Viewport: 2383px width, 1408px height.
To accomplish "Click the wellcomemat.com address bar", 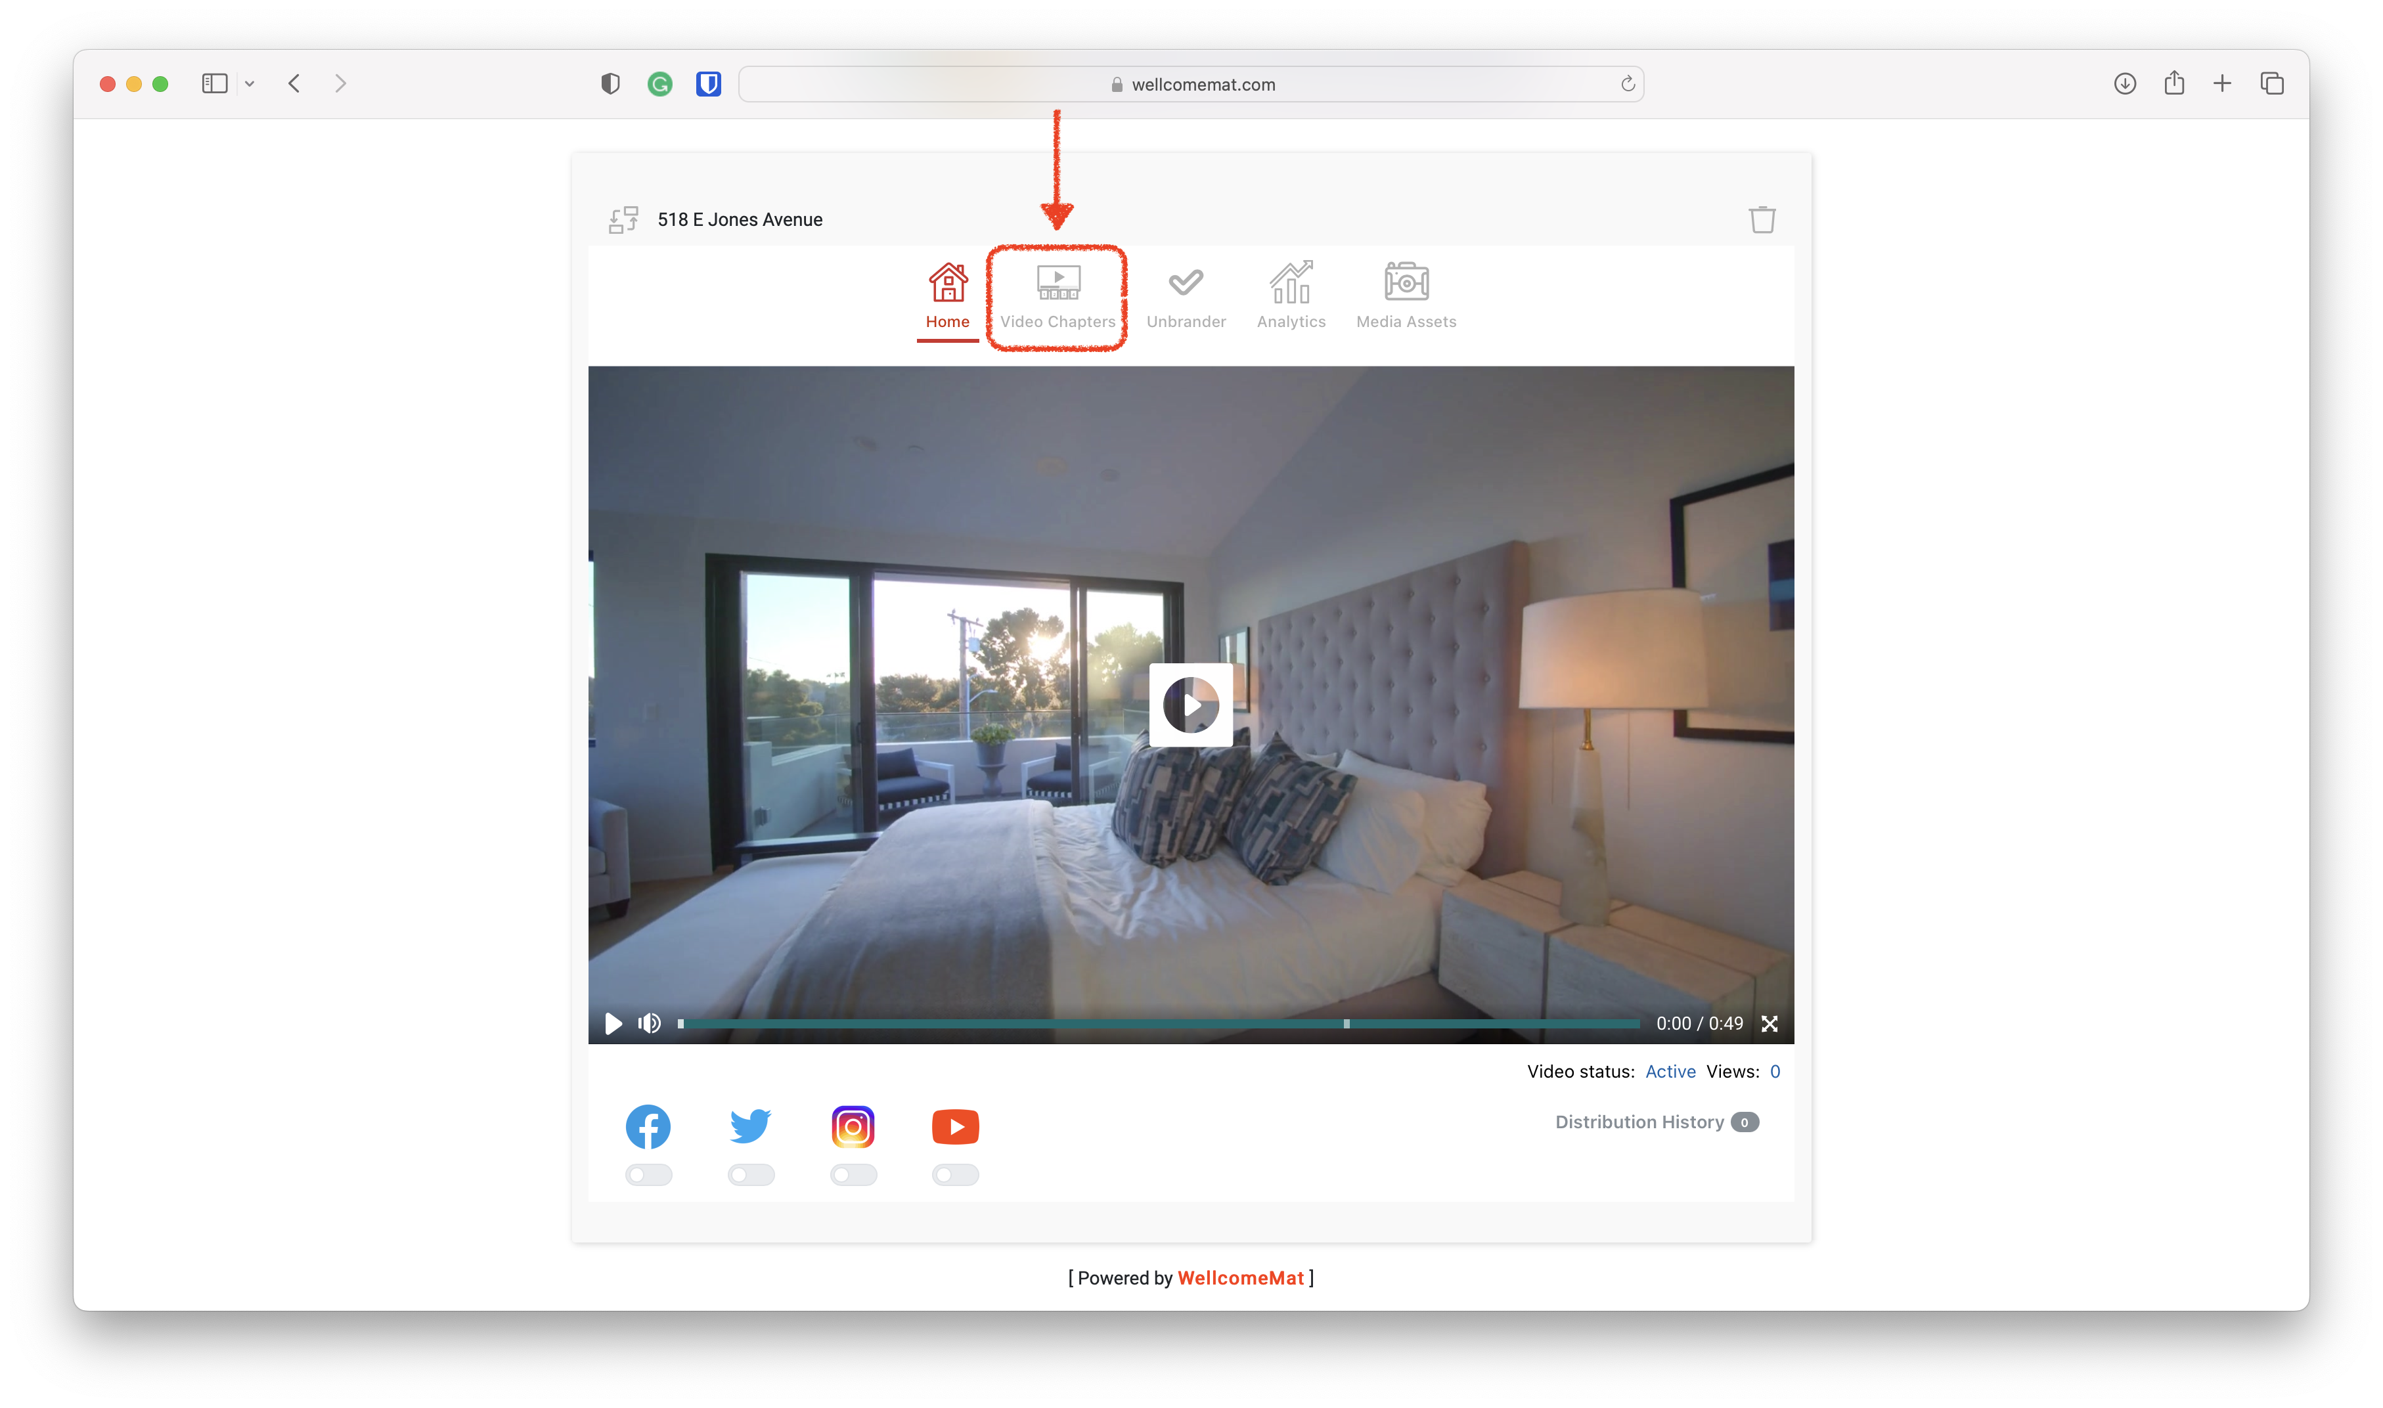I will click(1191, 85).
